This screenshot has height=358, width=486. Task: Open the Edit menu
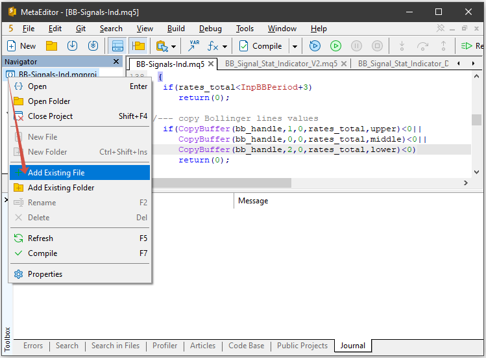click(55, 29)
